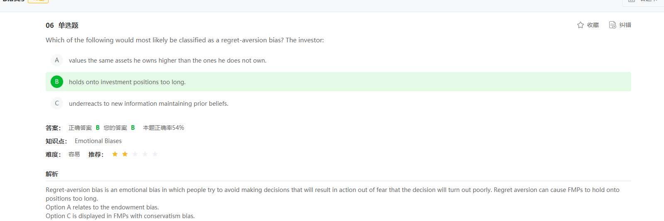Click the 'underreacts to new information' answer text
The width and height of the screenshot is (664, 221).
pyautogui.click(x=149, y=104)
